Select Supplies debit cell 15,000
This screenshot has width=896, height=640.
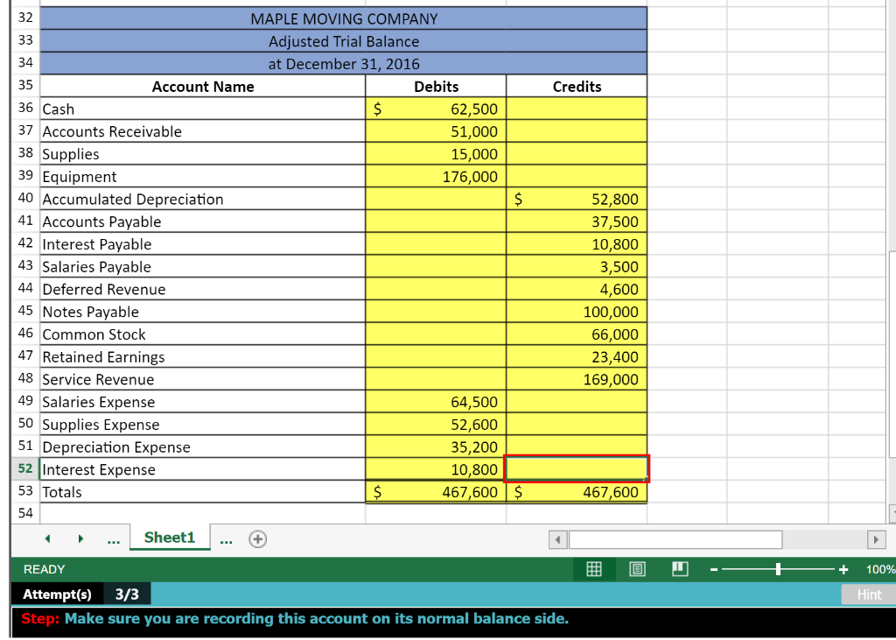(436, 154)
